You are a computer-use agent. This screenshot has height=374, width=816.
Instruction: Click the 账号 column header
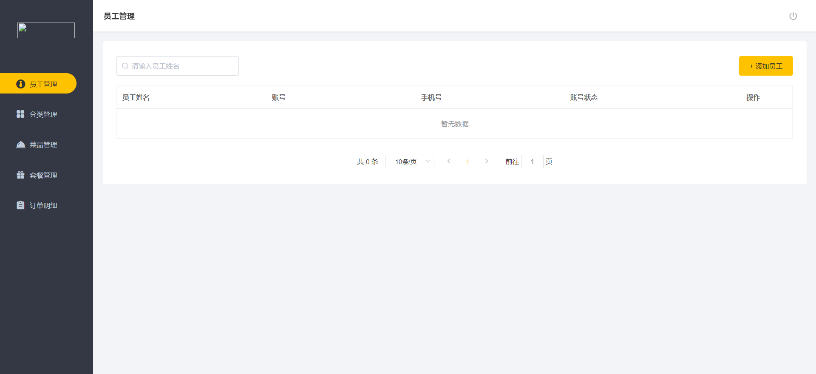pos(278,97)
